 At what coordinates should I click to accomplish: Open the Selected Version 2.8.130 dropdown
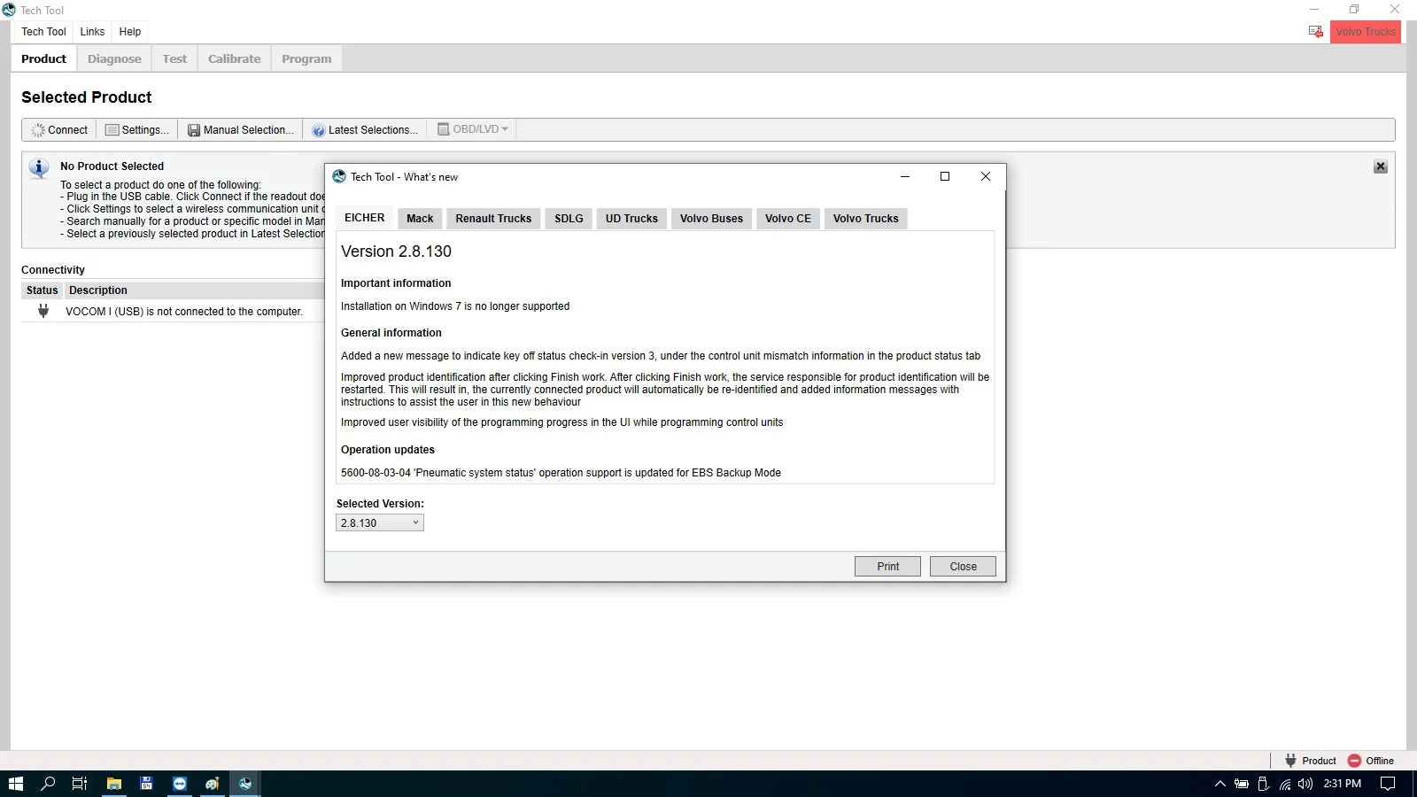(x=380, y=522)
